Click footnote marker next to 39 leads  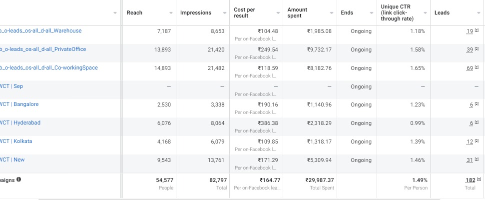[477, 49]
